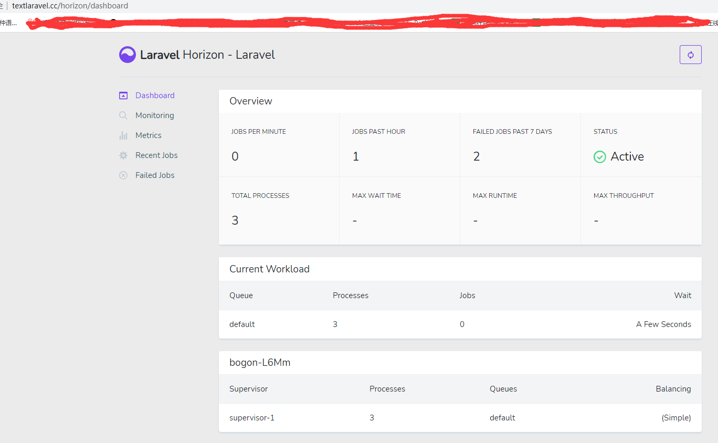Click the Supervisor column header
Screen dimensions: 718x443
coord(248,389)
